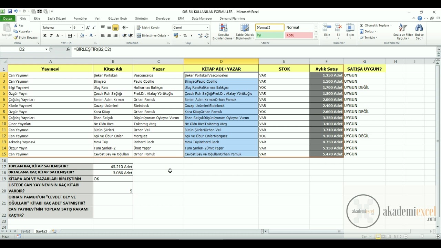Open the Dosya file tab

coord(8,19)
